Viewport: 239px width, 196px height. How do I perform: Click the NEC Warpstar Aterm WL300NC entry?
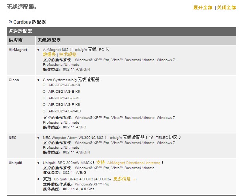point(82,138)
